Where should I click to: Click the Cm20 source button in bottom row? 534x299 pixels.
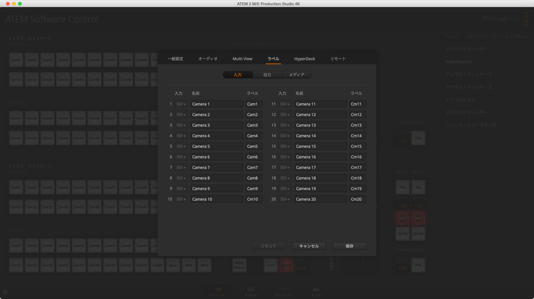click(158, 265)
